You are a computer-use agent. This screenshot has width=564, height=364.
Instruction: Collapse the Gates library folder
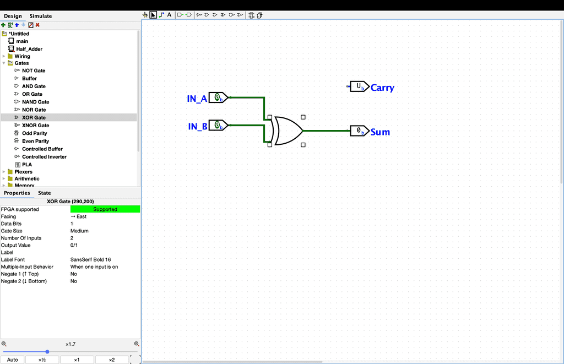tap(4, 63)
